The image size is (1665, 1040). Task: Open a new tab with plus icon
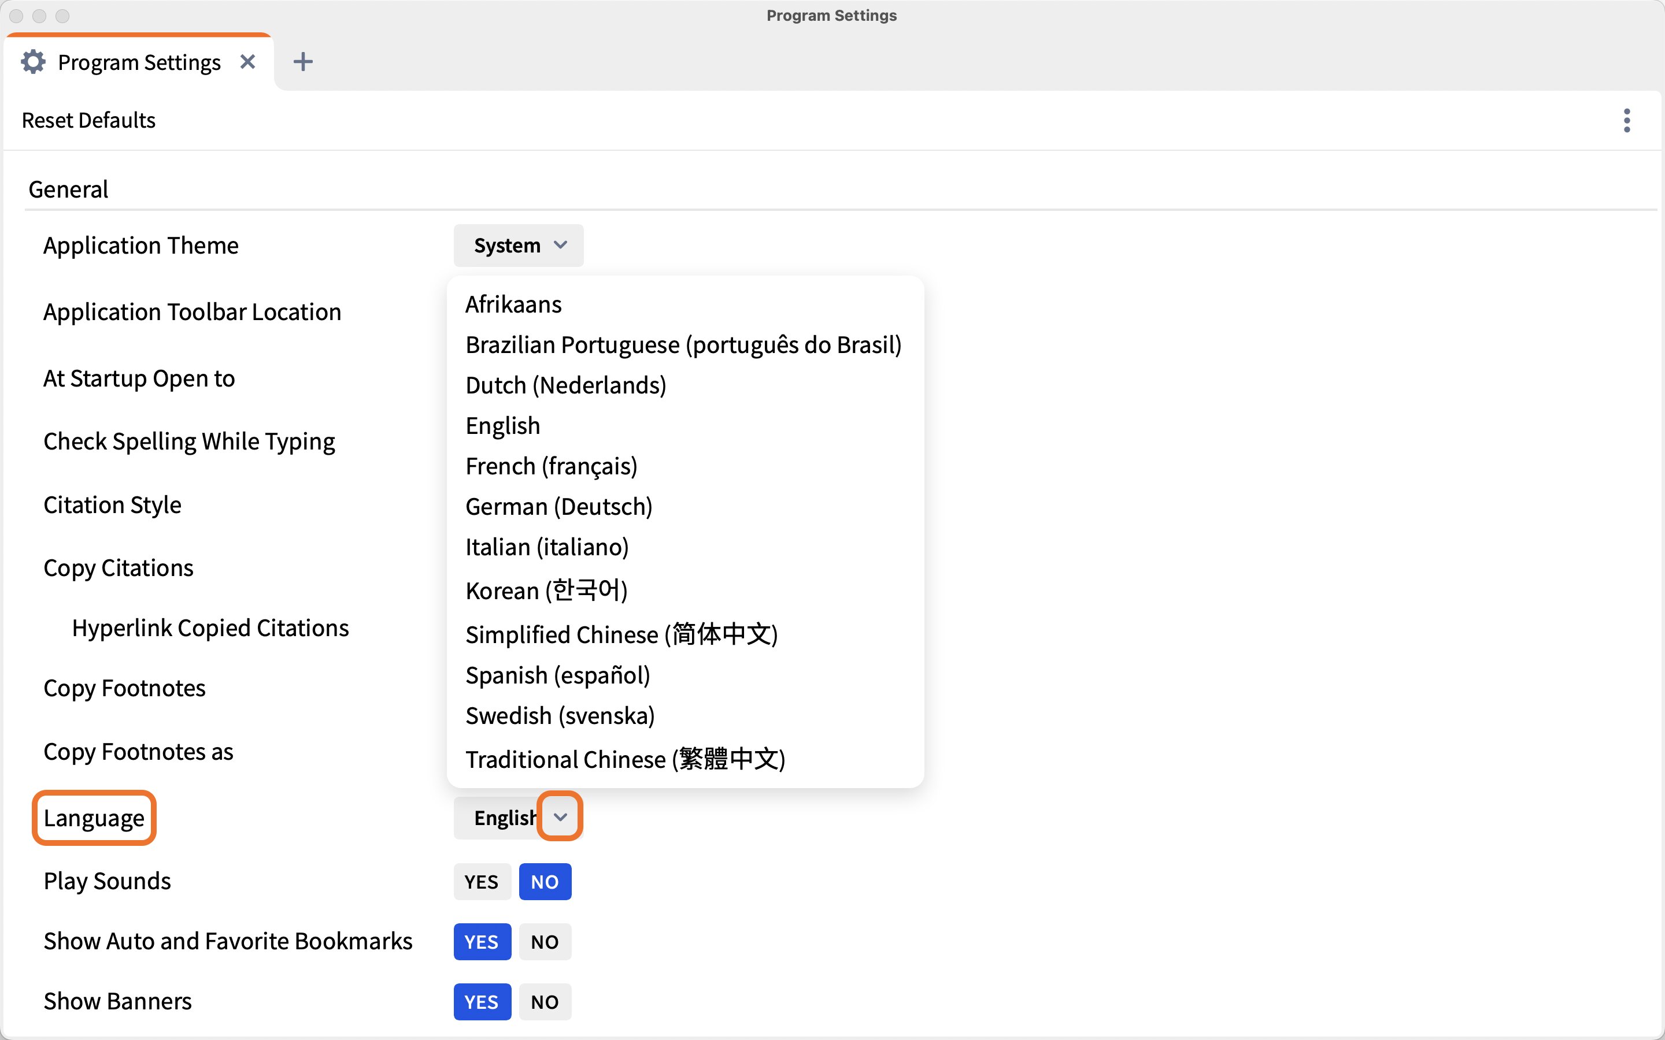tap(303, 62)
